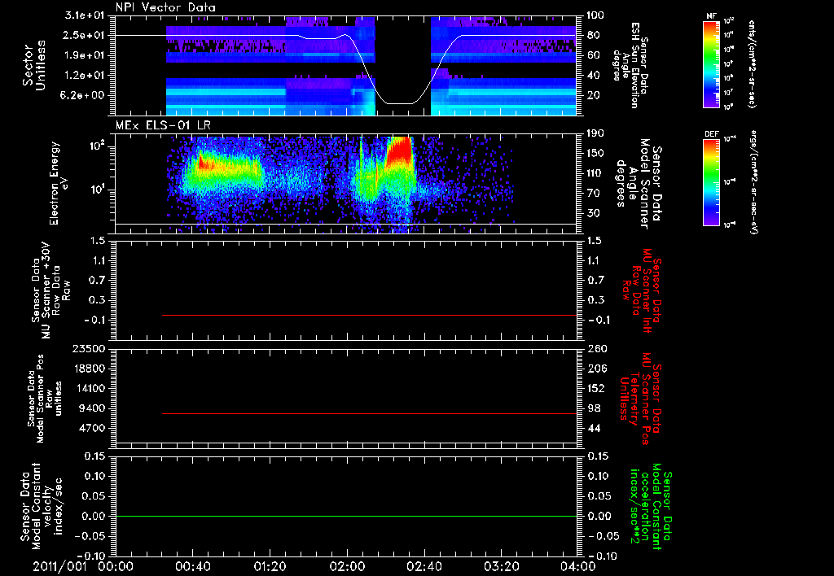834x576 pixels.
Task: Click the red line in MU Scanner panel
Action: click(x=369, y=315)
